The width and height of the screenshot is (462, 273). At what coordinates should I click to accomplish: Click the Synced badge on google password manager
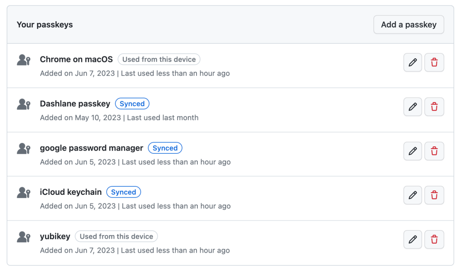point(165,148)
